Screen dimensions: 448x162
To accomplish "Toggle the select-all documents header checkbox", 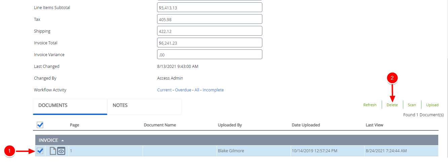I will pyautogui.click(x=40, y=125).
